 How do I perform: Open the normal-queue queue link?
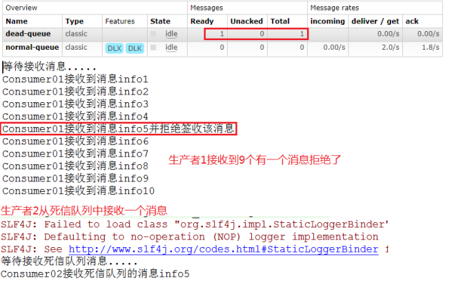click(32, 48)
